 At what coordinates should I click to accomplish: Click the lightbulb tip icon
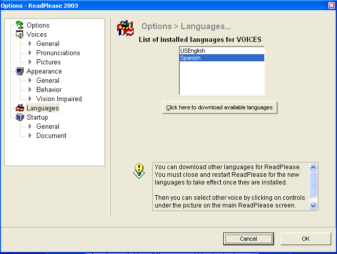[x=139, y=171]
